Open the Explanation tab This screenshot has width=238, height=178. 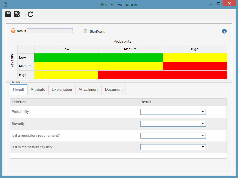pyautogui.click(x=62, y=90)
